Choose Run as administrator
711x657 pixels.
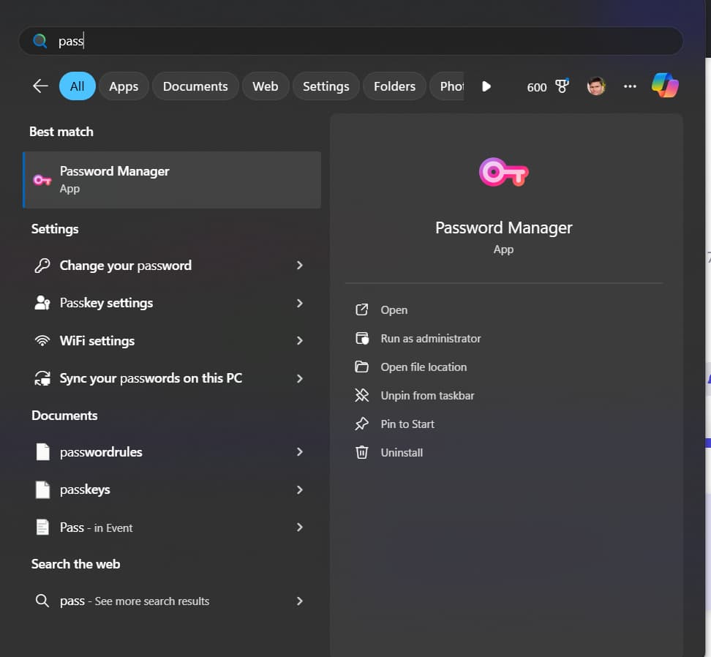tap(431, 338)
